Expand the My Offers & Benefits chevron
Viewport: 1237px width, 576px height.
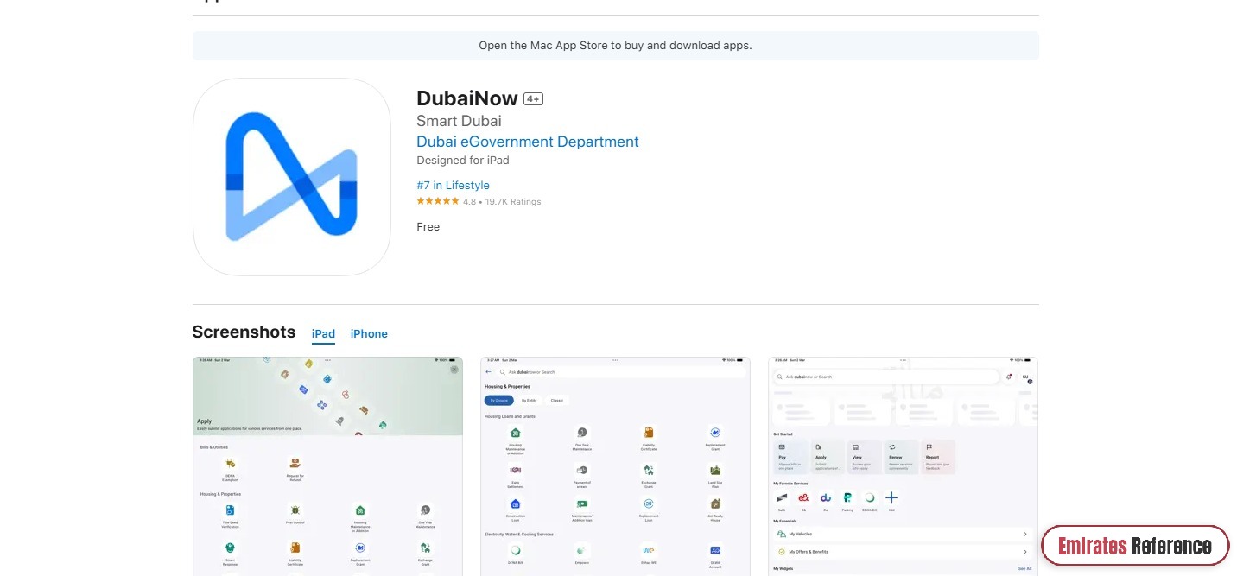coord(1025,552)
